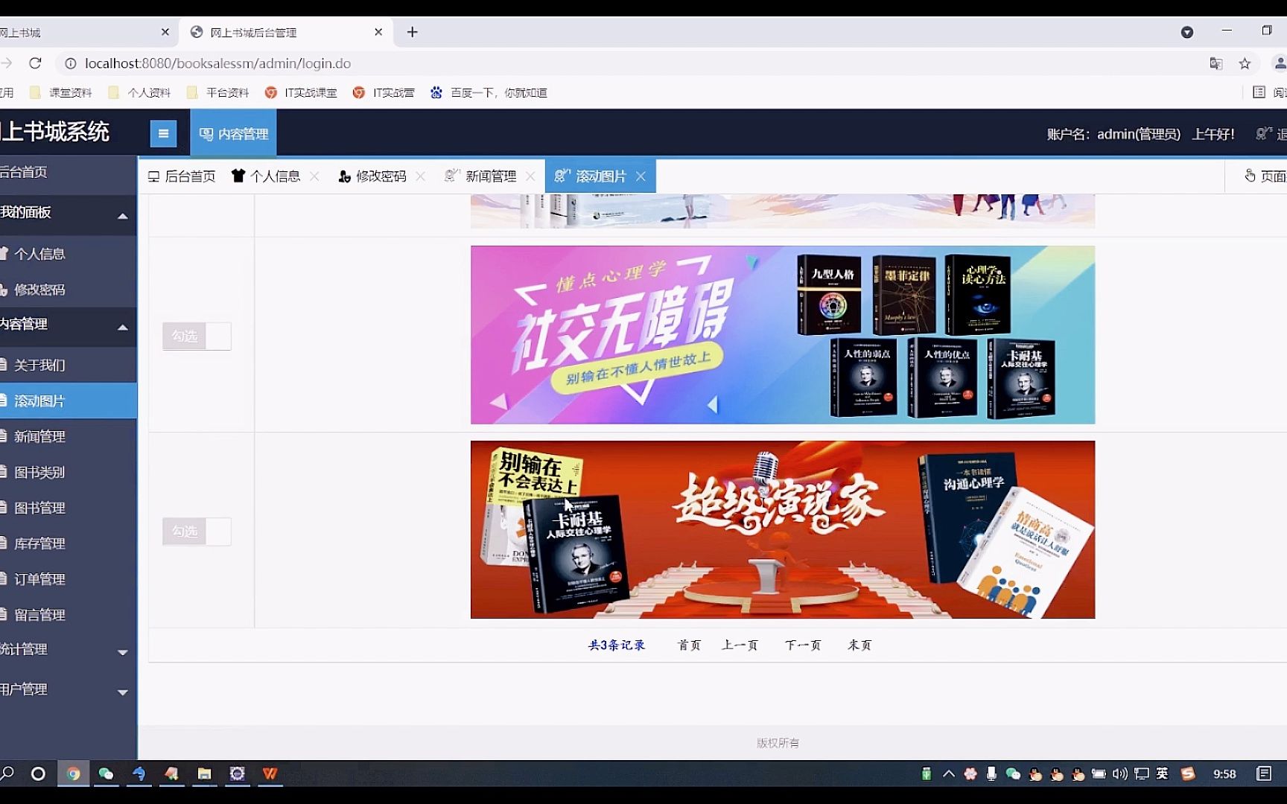Toggle the sidebar hamburger menu button
The image size is (1287, 804).
[x=163, y=134]
